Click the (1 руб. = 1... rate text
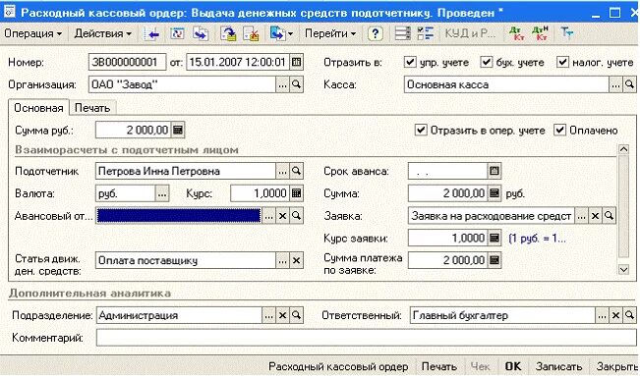This screenshot has width=640, height=376. click(537, 239)
